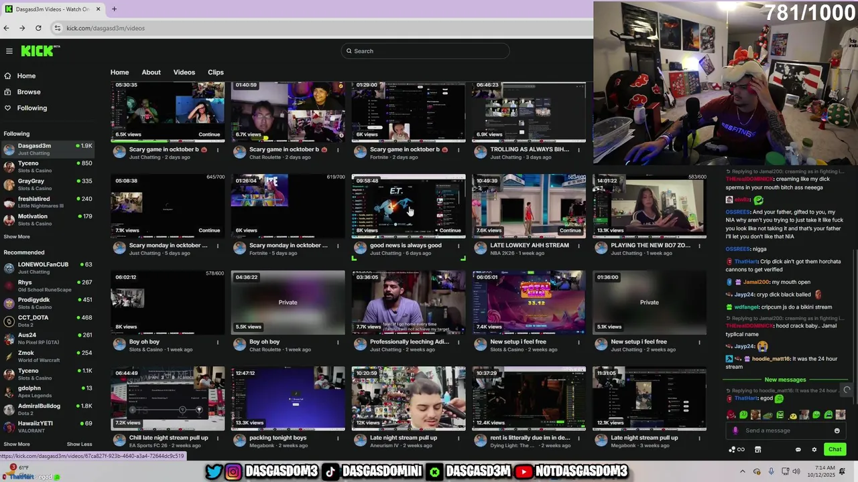Close the Dasgasd3m Videos tab
This screenshot has width=858, height=482.
point(99,9)
